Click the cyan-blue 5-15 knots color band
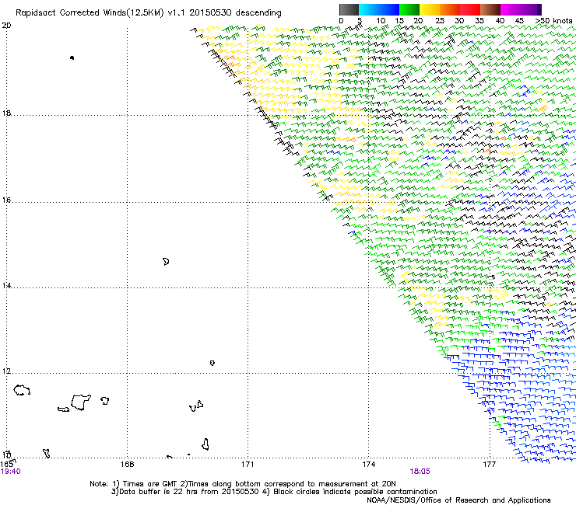The height and width of the screenshot is (505, 576). coord(379,9)
